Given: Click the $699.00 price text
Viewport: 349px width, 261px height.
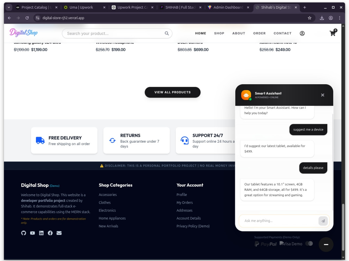Looking at the screenshot, I should click(x=201, y=50).
